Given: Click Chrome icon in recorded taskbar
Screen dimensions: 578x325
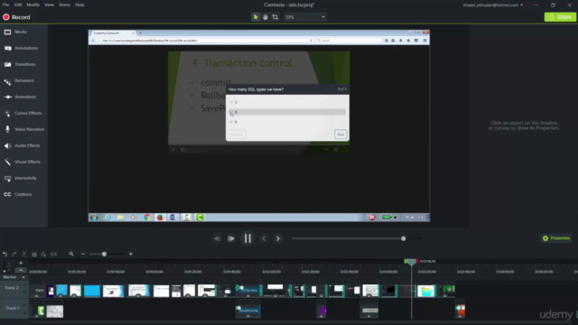Looking at the screenshot, I should coord(146,218).
